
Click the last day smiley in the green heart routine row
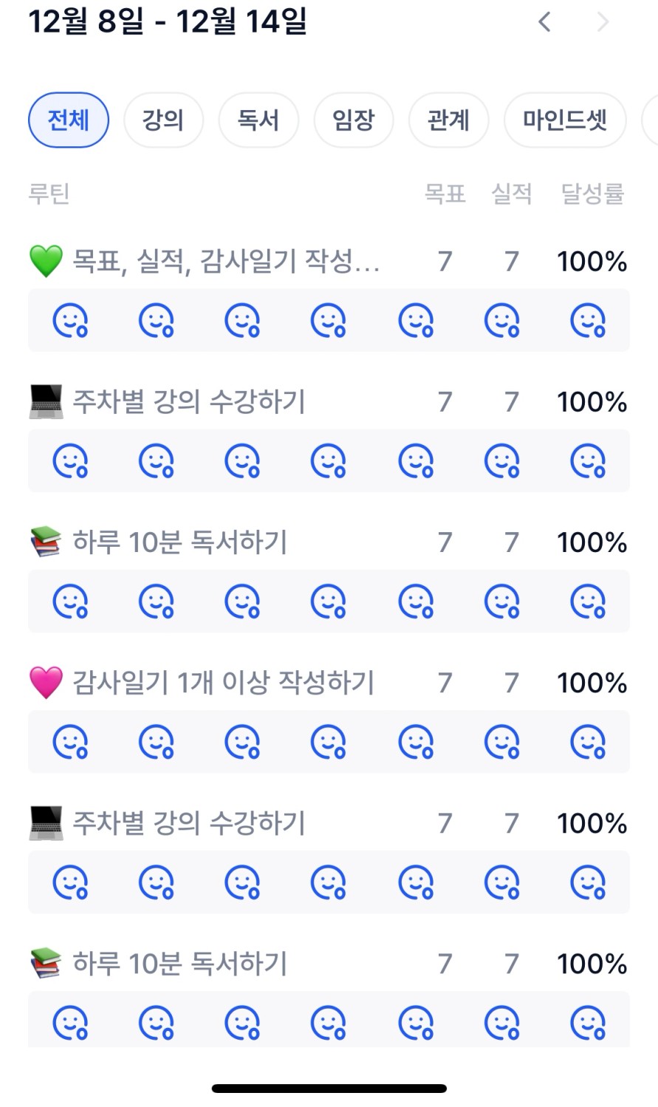pos(588,321)
